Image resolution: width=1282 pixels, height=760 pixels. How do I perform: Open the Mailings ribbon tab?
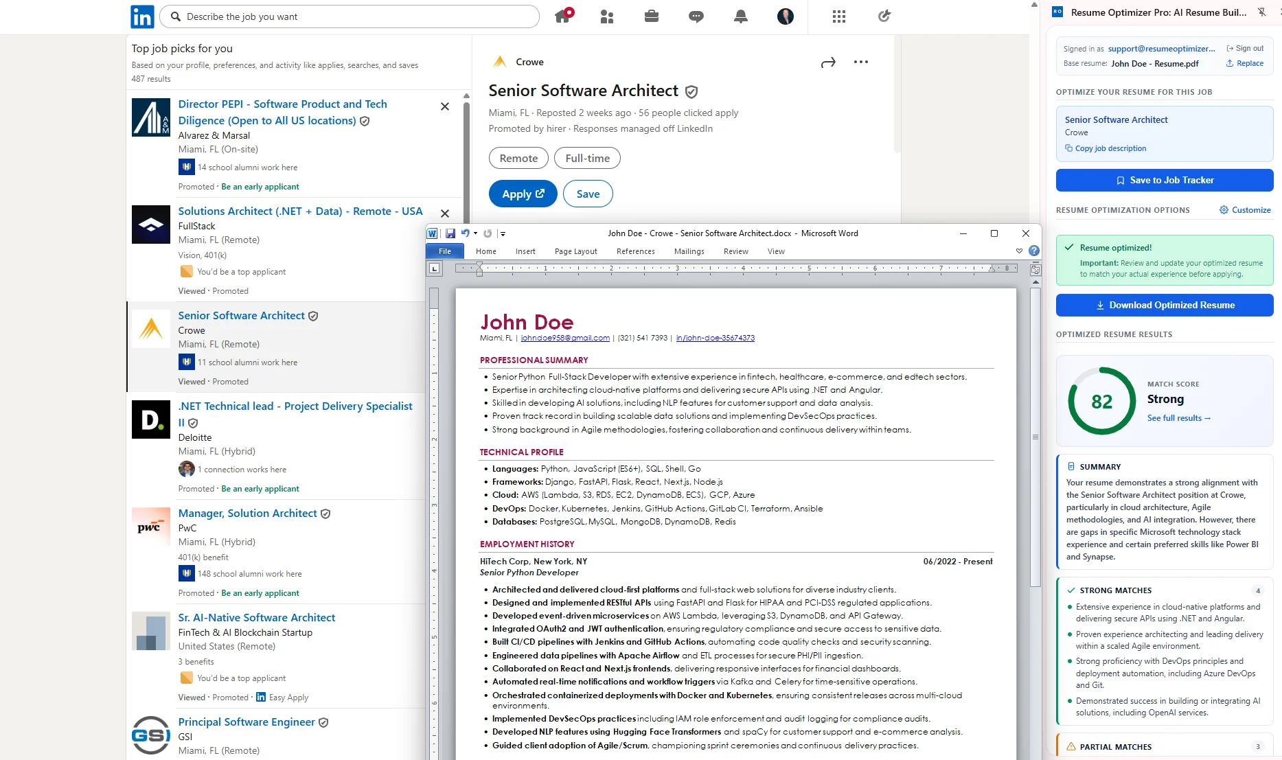click(689, 251)
